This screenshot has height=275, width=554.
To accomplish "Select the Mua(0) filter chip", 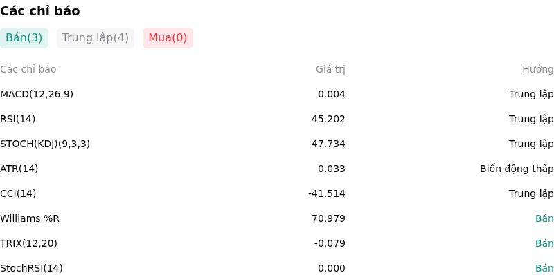I will (x=168, y=38).
